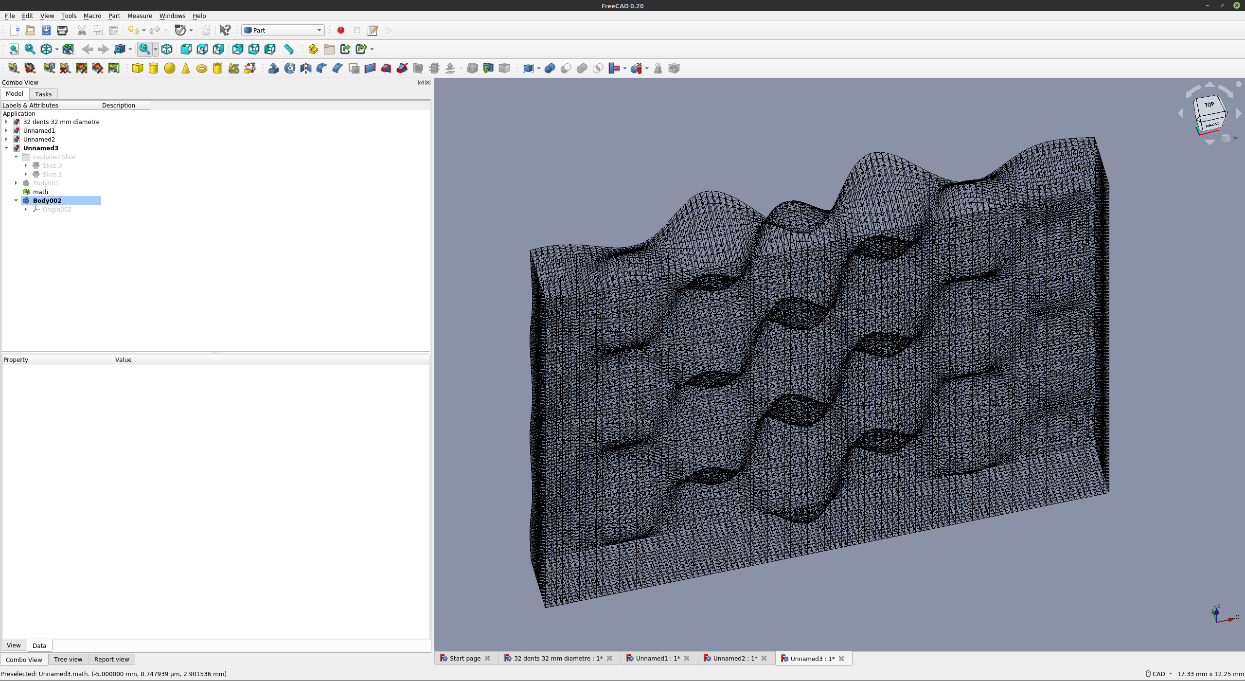Open the Windows menu

[172, 16]
